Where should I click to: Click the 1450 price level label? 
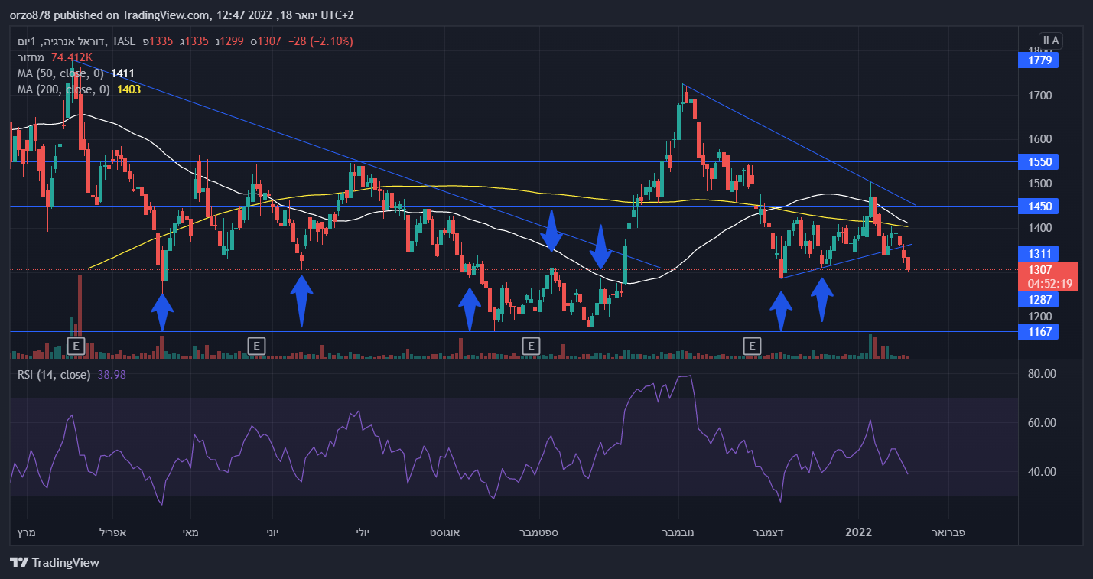coord(1039,207)
